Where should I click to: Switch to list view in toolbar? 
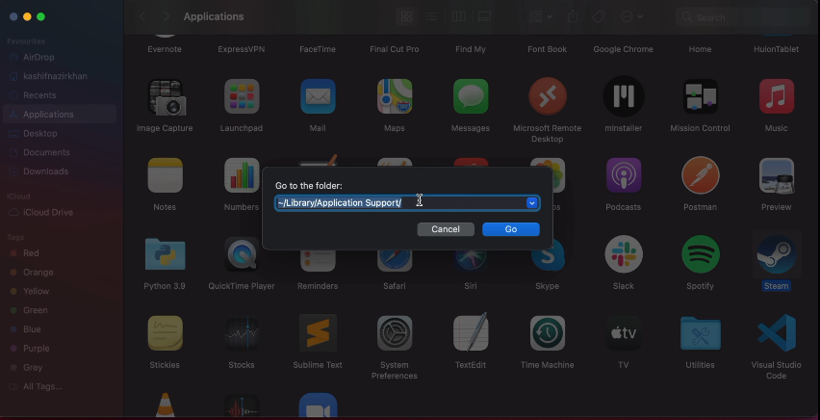click(432, 16)
